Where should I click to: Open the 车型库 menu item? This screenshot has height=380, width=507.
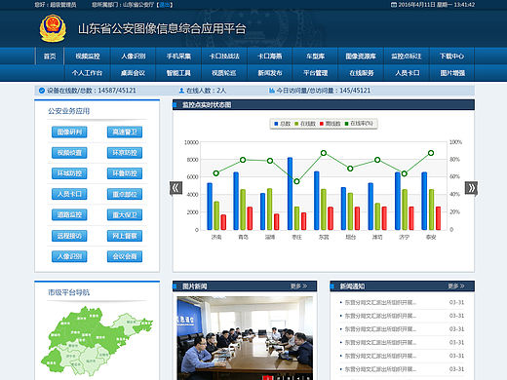coord(316,57)
